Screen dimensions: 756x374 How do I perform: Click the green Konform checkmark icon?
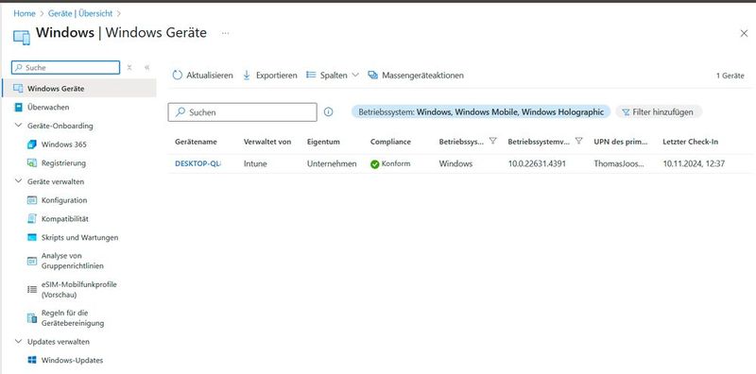[x=374, y=164]
